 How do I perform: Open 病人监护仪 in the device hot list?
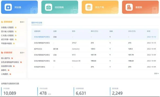point(6,58)
